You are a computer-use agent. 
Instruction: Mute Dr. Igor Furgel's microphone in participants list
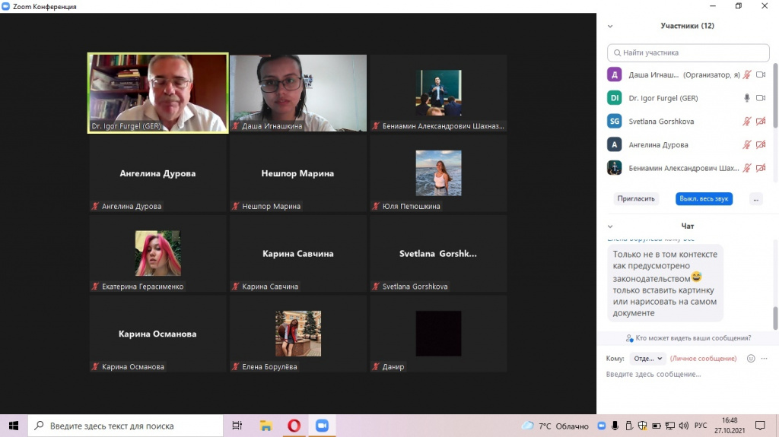pos(747,98)
